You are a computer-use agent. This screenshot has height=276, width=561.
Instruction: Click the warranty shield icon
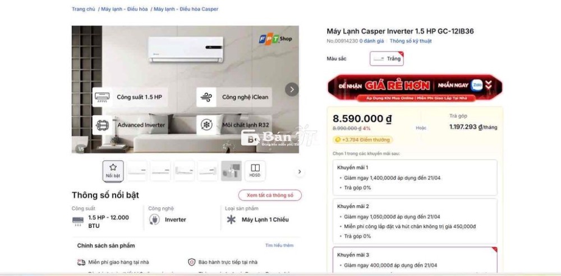tap(192, 262)
